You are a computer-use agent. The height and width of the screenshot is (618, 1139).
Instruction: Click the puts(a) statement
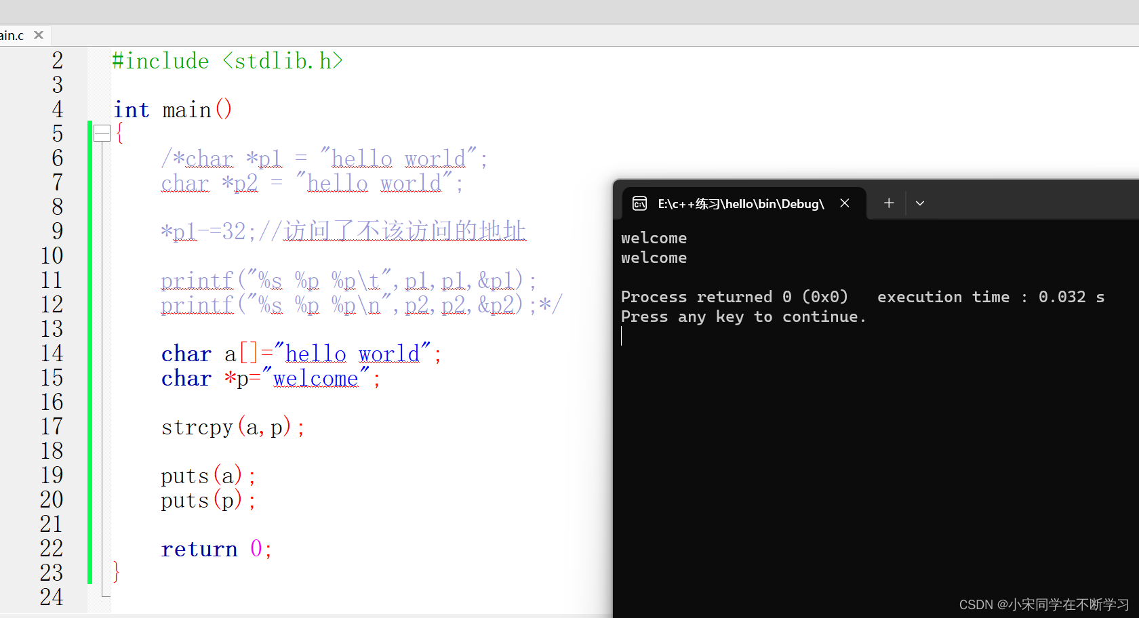coord(209,476)
